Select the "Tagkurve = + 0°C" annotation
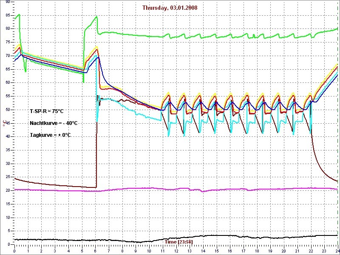The image size is (340, 255). click(x=50, y=135)
